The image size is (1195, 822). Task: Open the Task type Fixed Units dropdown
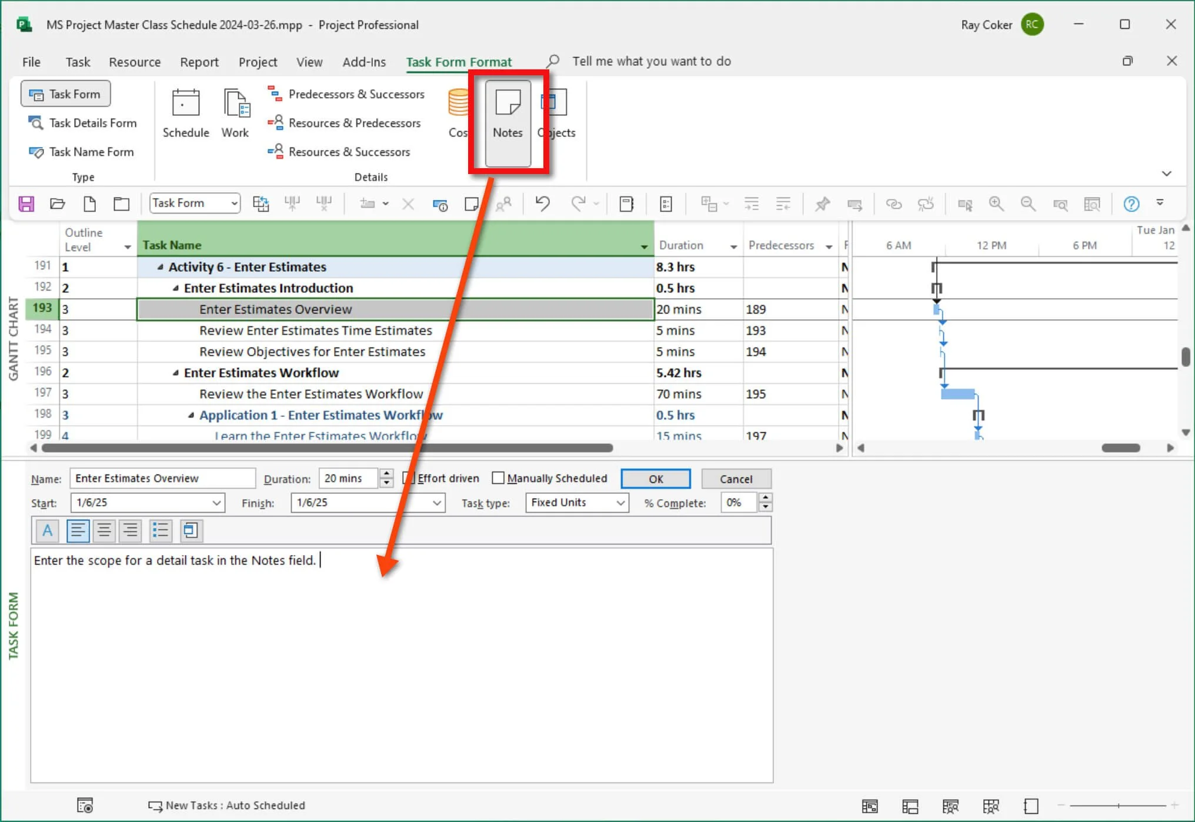point(620,503)
